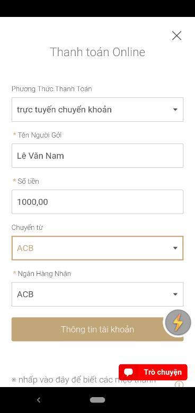
Task: Open the Ngân Hàng Nhận dropdown arrow
Action: click(175, 294)
